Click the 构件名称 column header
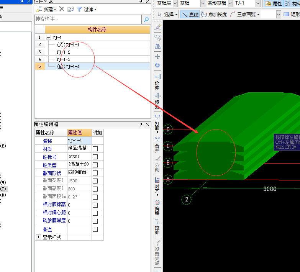The image size is (300, 272). 97,29
